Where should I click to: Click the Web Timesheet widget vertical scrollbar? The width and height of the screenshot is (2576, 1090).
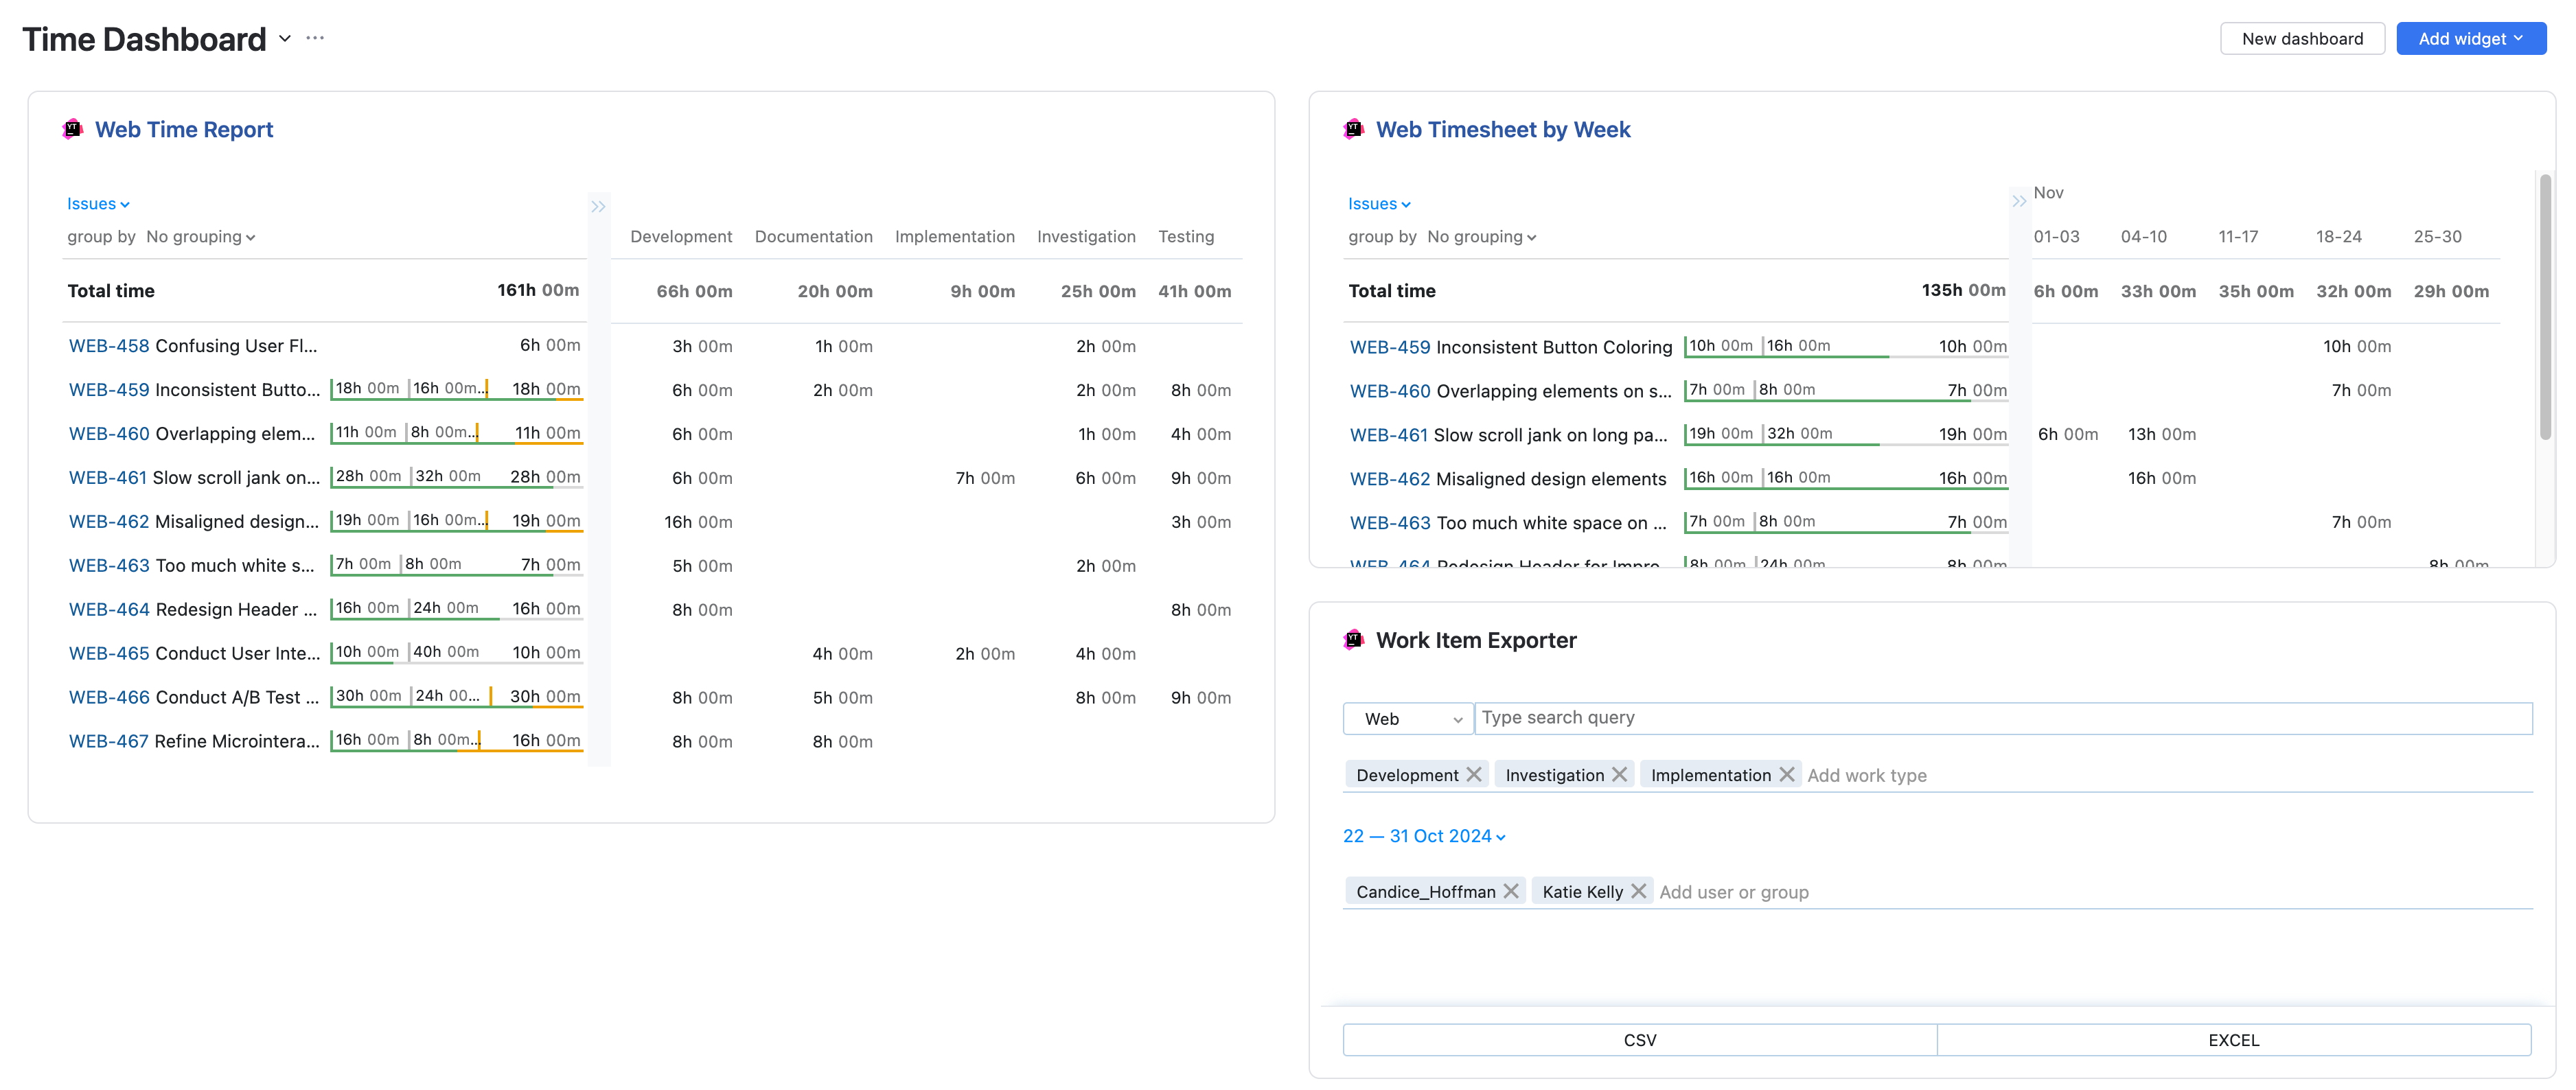coord(2545,306)
